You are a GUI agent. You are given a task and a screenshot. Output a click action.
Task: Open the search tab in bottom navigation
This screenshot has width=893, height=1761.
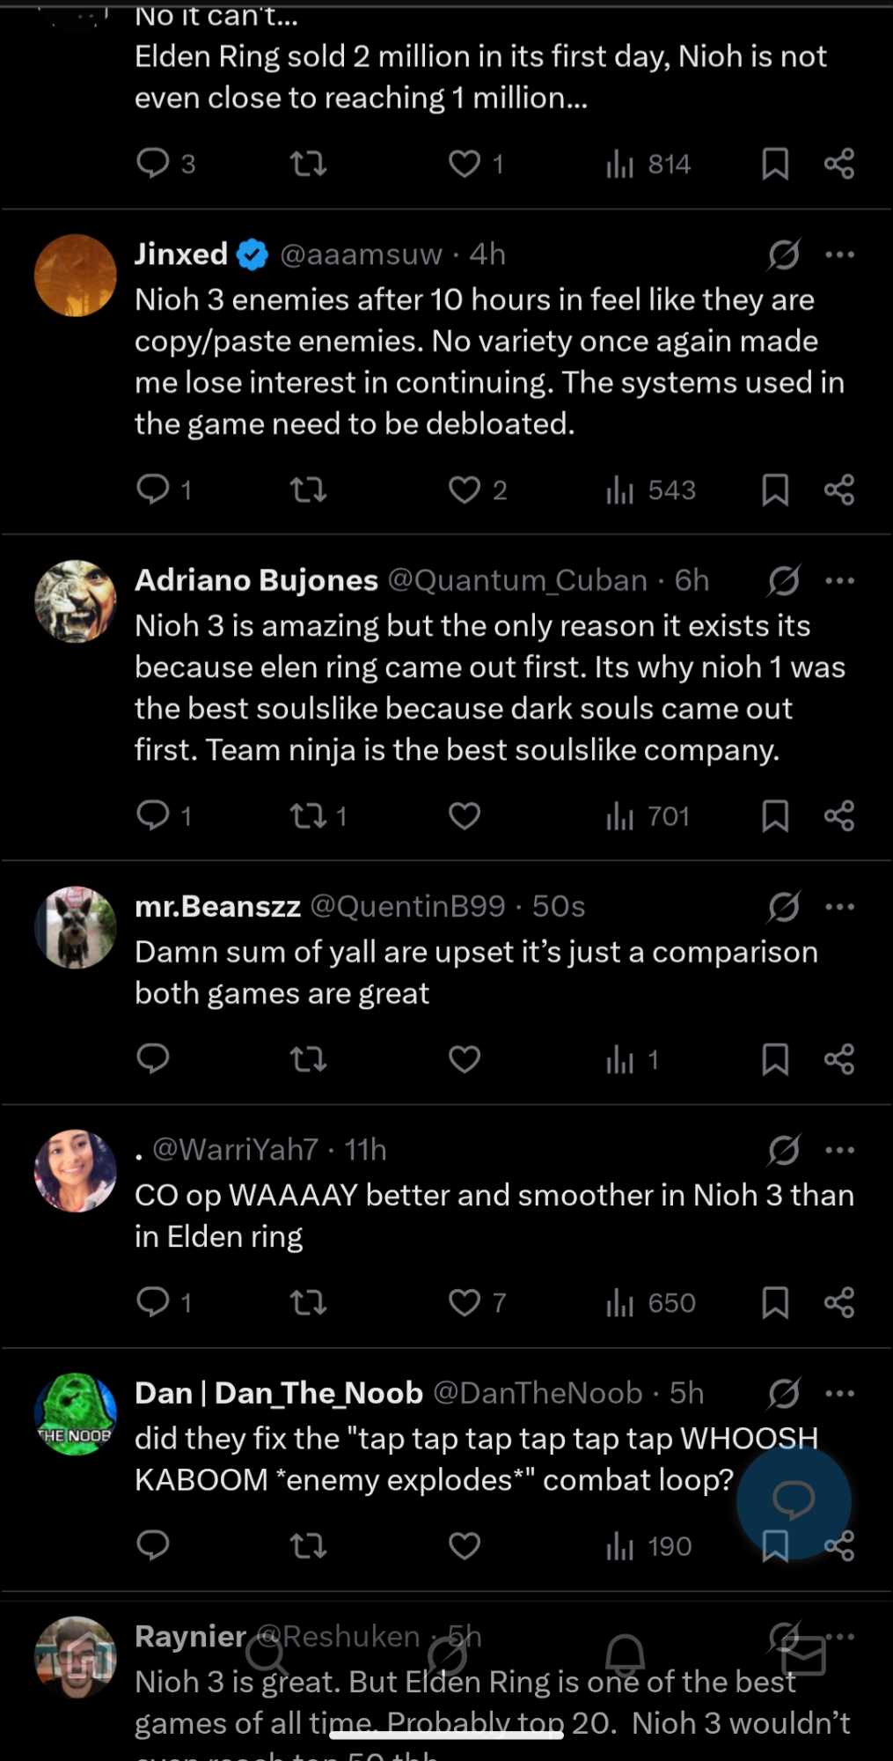coord(267,1655)
